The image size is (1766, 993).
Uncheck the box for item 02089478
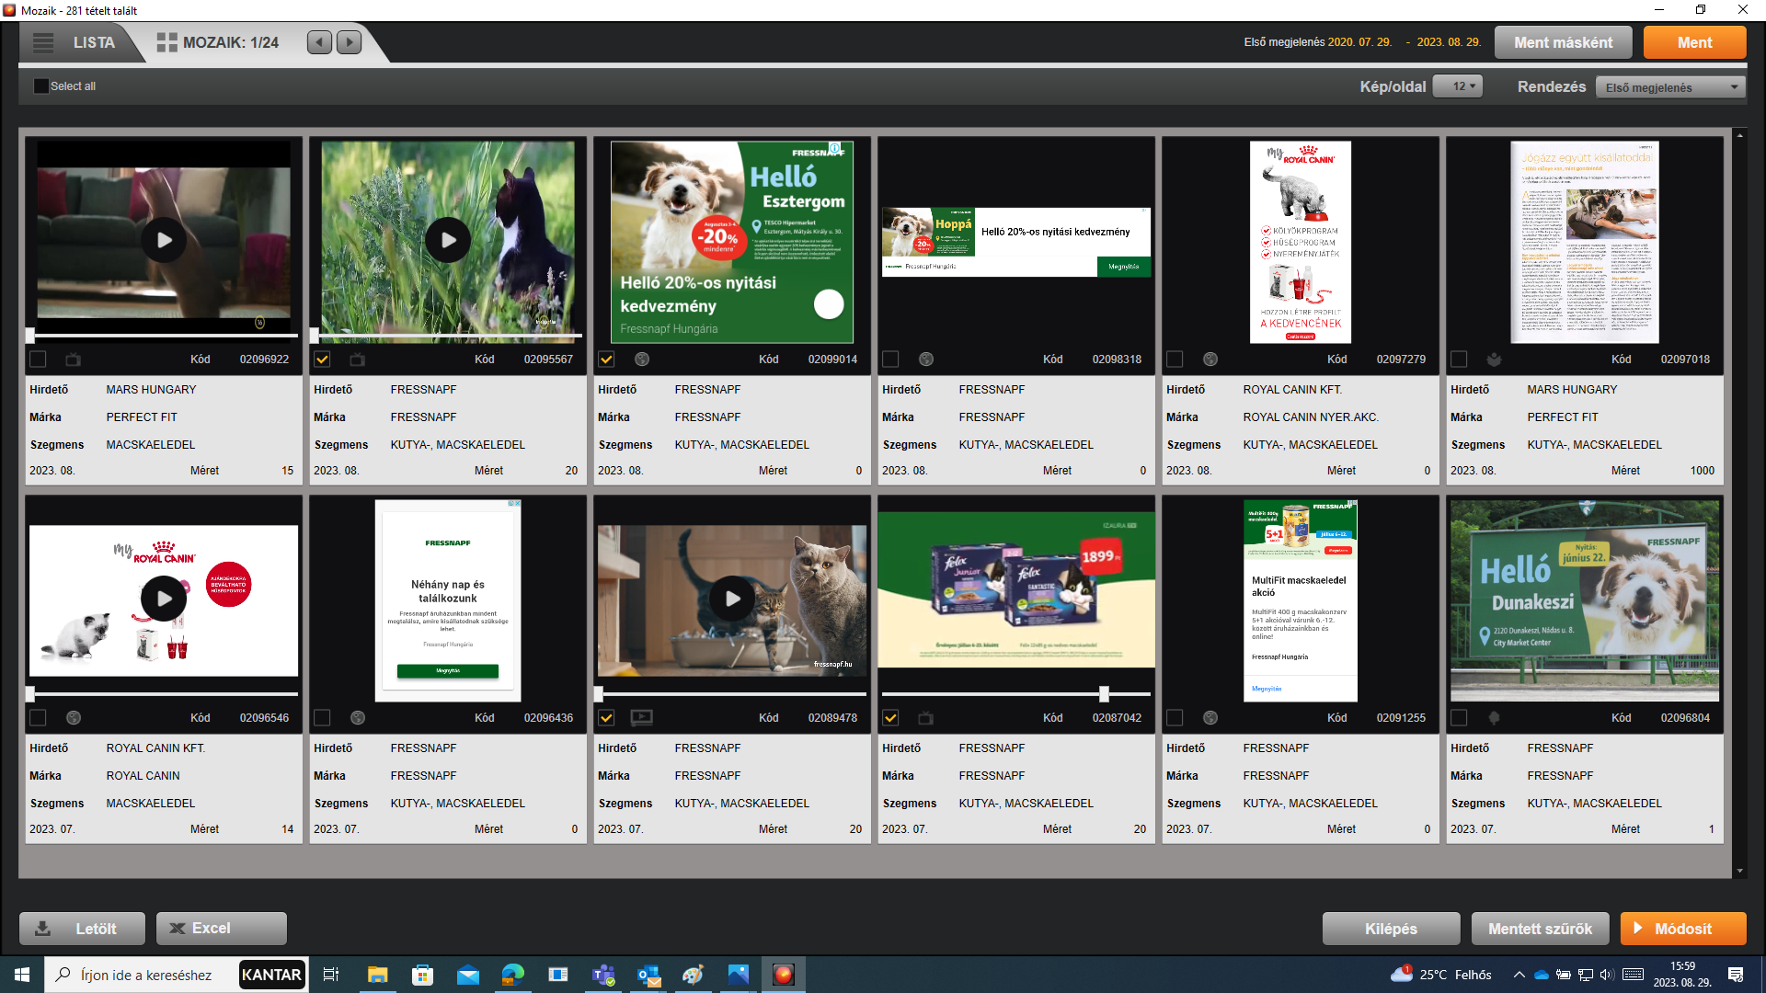point(606,718)
